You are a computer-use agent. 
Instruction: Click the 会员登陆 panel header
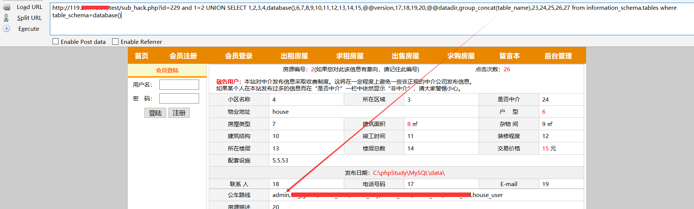point(167,70)
